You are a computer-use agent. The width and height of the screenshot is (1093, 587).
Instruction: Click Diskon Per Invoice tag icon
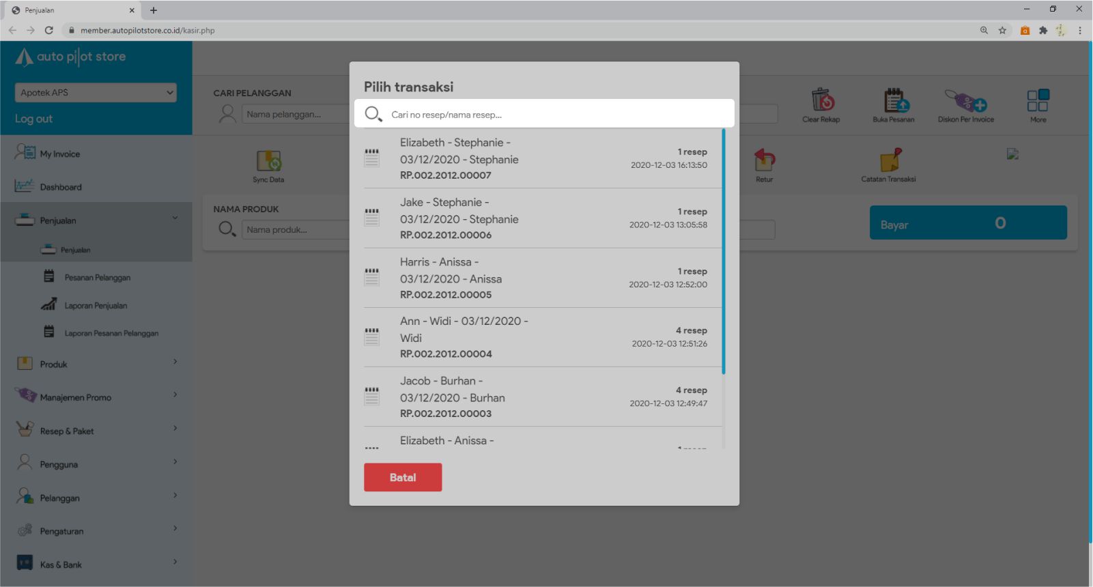[x=965, y=101]
